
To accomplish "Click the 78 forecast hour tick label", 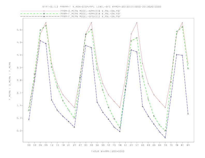I will pyautogui.click(x=177, y=145).
